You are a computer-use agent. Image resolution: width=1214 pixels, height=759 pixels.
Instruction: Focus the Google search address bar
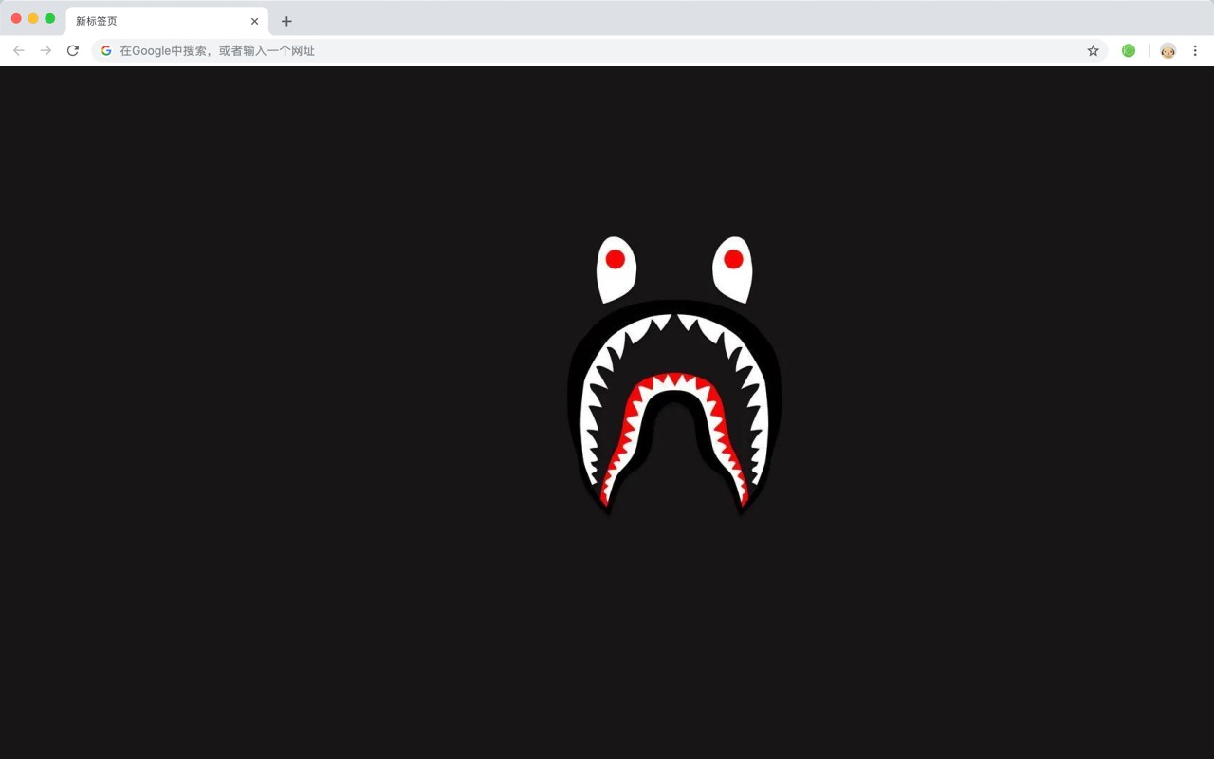(599, 50)
